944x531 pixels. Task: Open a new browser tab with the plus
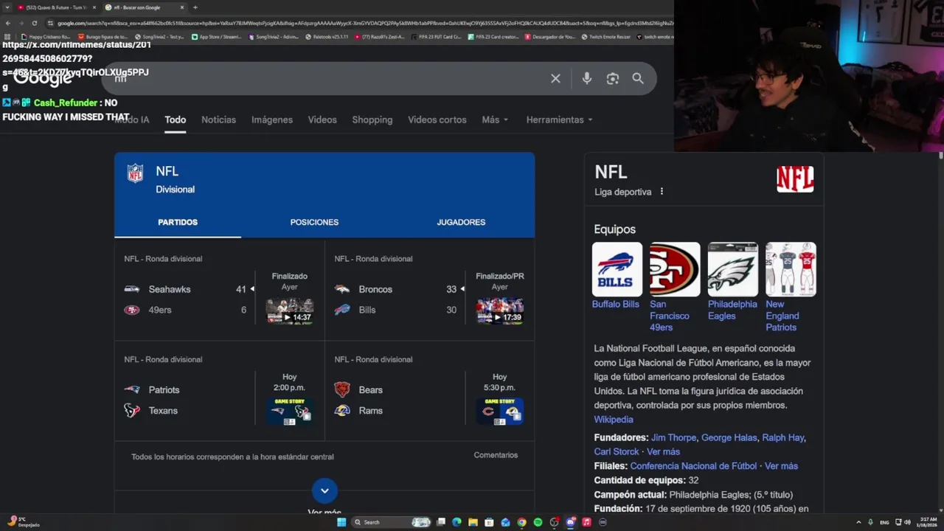click(195, 7)
